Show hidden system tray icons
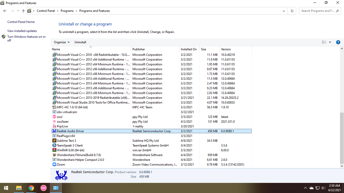The width and height of the screenshot is (344, 193). 305,188
